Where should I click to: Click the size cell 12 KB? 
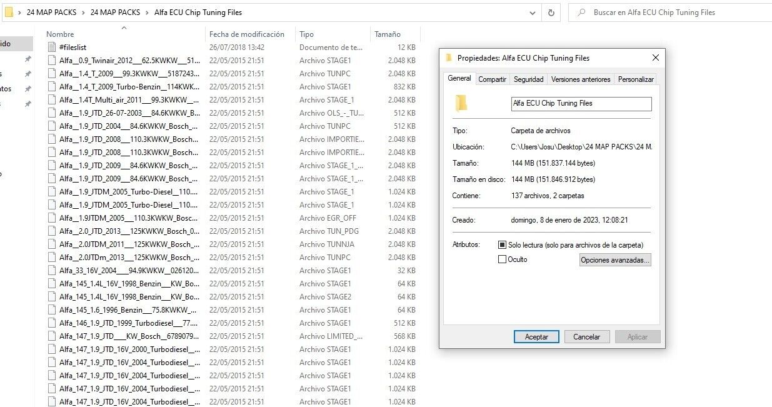(x=406, y=48)
